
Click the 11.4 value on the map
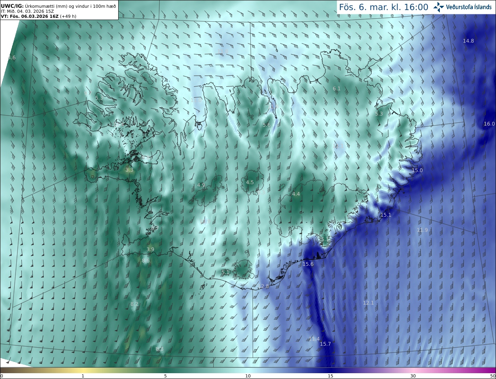[314, 339]
